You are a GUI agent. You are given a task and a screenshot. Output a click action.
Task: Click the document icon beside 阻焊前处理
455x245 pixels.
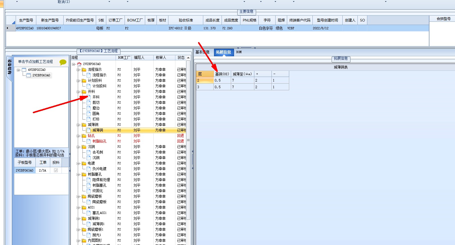pyautogui.click(x=89, y=180)
